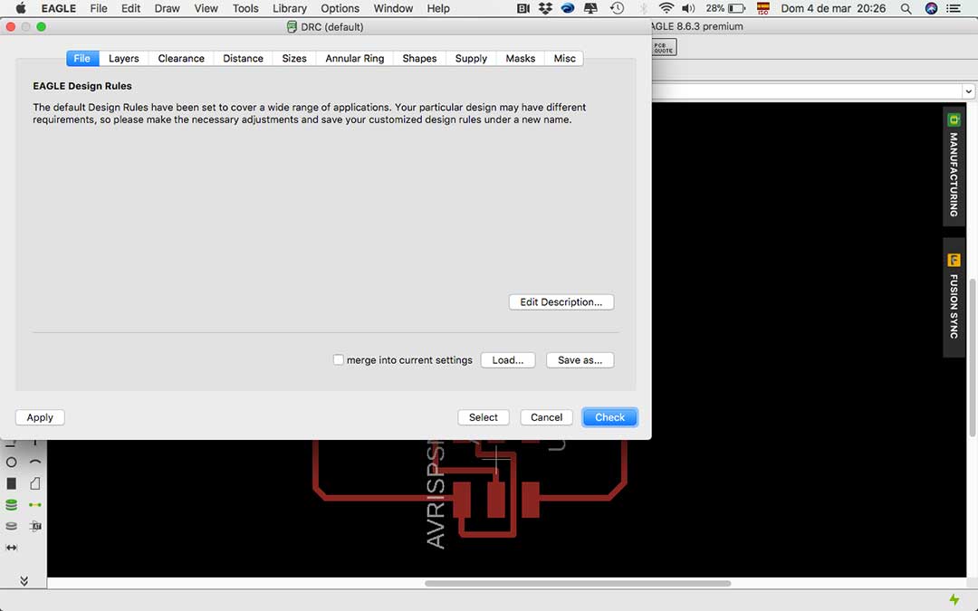
Task: Select the Circle drawing tool
Action: (x=11, y=462)
